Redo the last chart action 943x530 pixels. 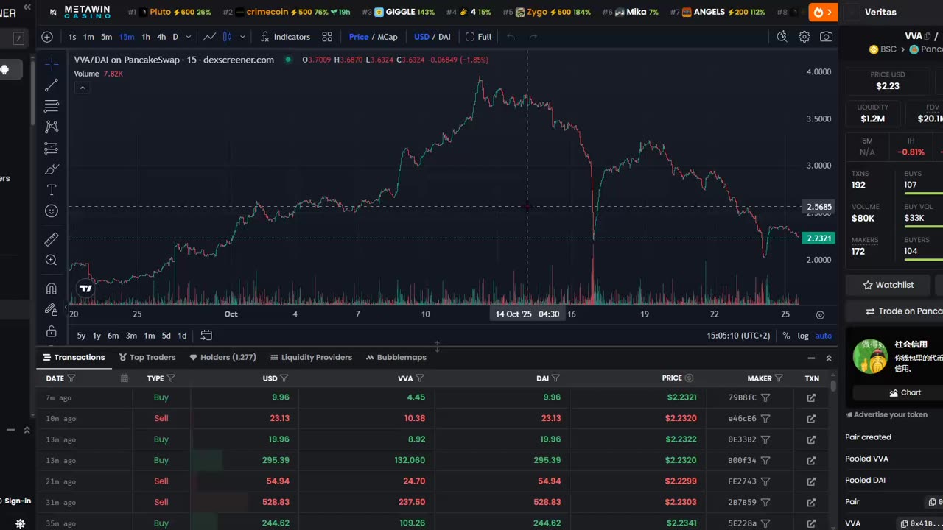533,37
